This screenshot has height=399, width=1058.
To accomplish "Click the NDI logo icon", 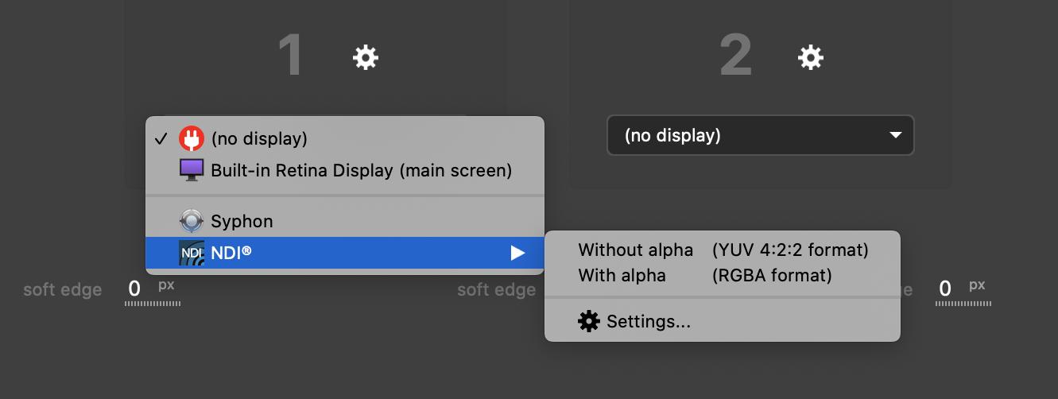I will pyautogui.click(x=192, y=253).
